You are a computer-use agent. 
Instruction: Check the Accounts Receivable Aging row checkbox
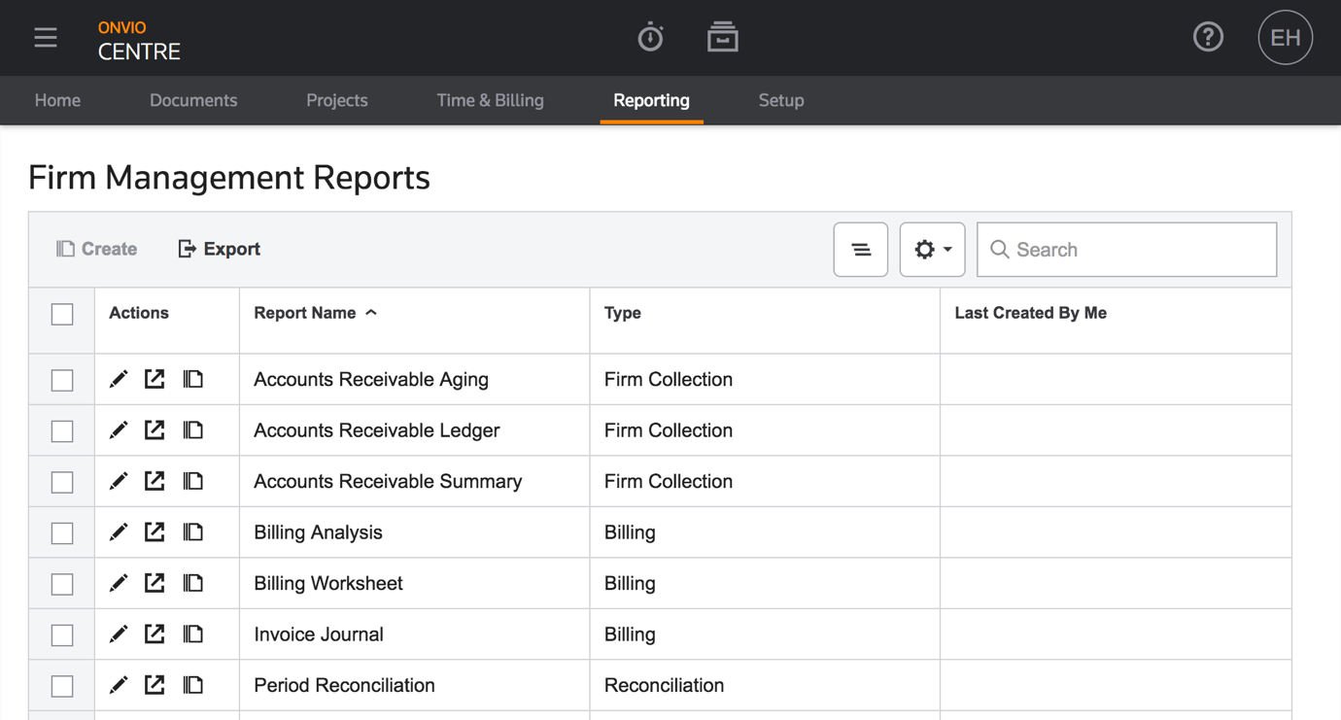point(62,380)
